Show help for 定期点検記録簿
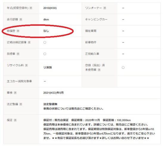The width and height of the screenshot is (164, 148). click(x=29, y=42)
